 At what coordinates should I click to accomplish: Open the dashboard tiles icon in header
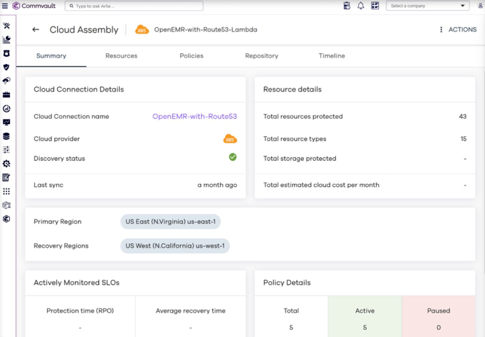375,6
